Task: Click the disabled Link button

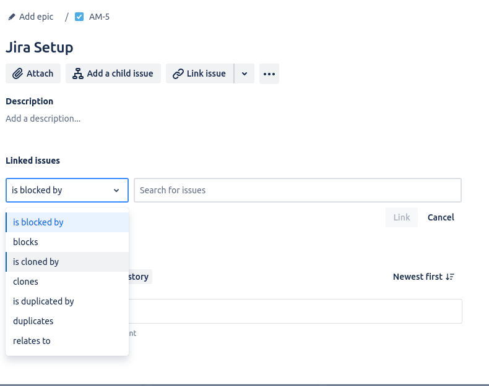Action: 401,217
